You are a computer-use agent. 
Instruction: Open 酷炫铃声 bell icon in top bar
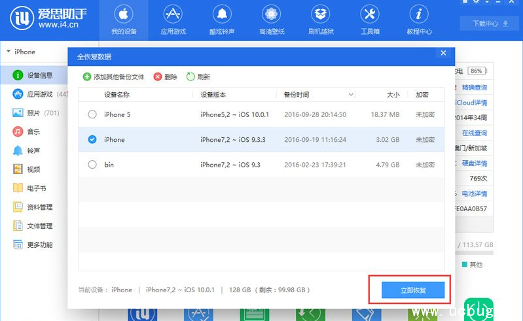point(222,14)
